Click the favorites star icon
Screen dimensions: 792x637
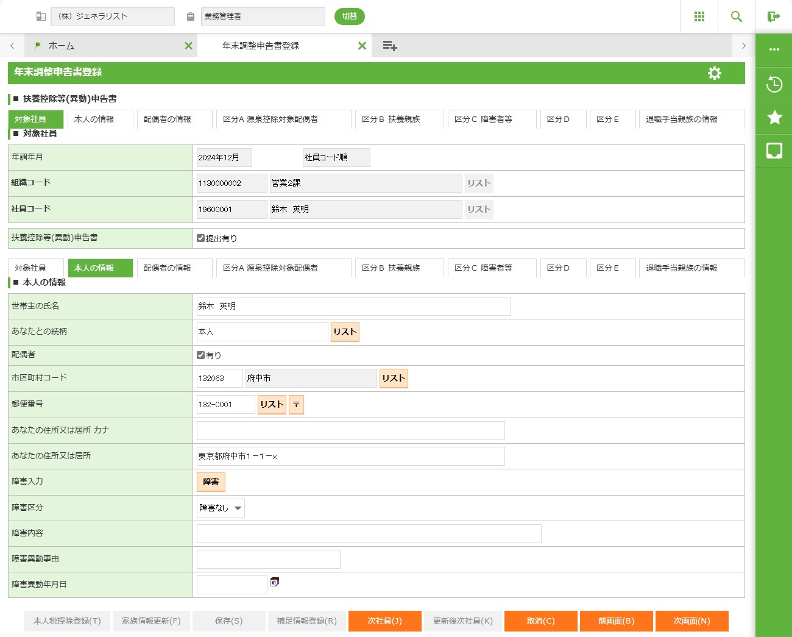pyautogui.click(x=774, y=117)
